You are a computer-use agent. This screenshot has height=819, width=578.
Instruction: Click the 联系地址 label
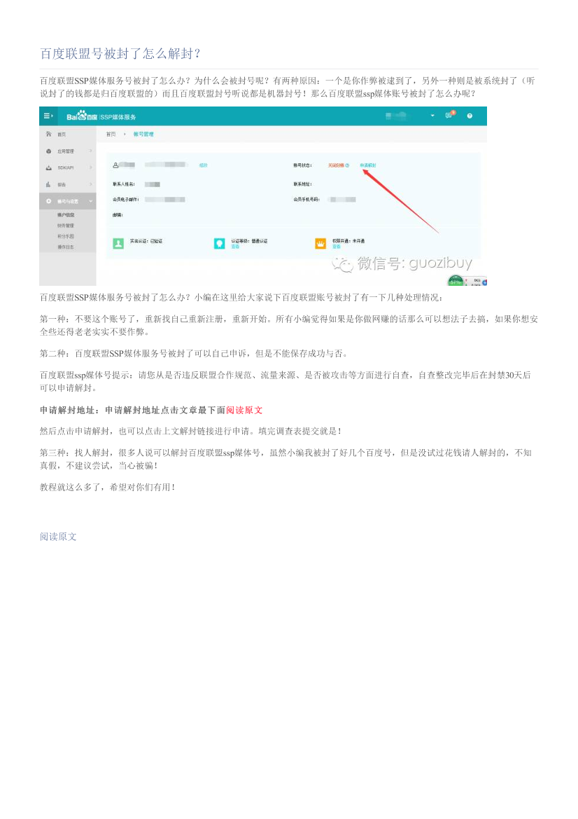pyautogui.click(x=302, y=184)
